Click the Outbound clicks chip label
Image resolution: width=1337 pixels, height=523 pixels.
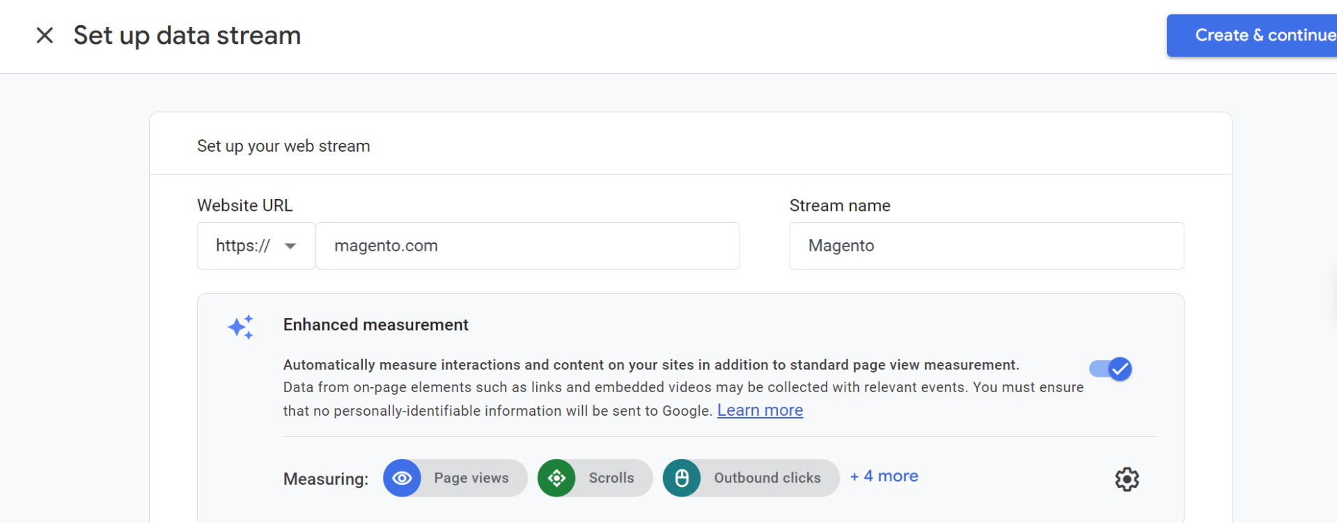tap(767, 478)
